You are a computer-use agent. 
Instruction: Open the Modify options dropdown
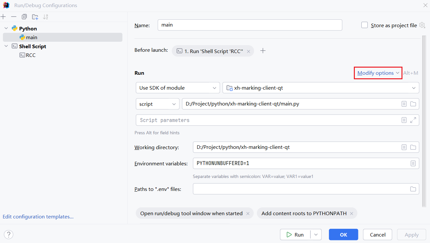[378, 73]
